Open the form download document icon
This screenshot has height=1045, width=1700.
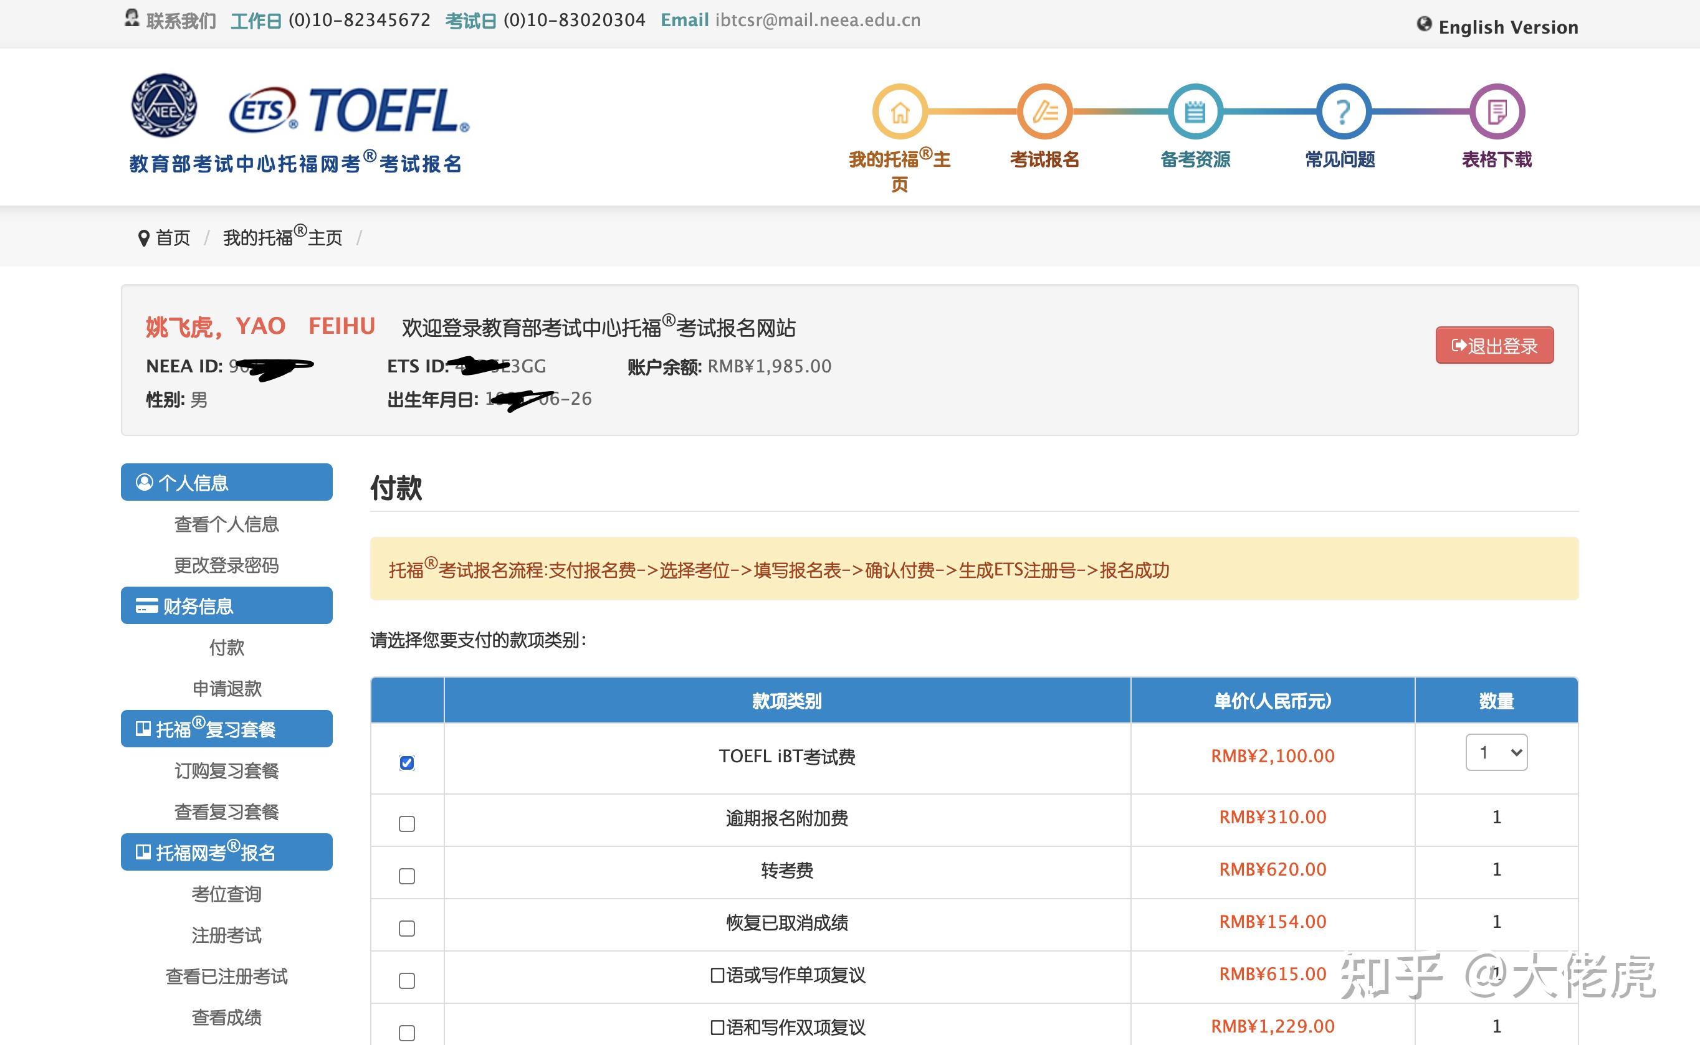1497,111
